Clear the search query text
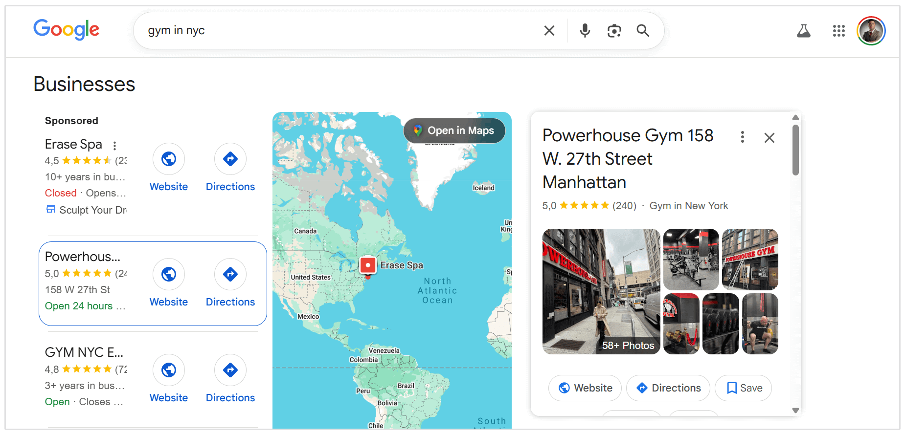 tap(549, 31)
